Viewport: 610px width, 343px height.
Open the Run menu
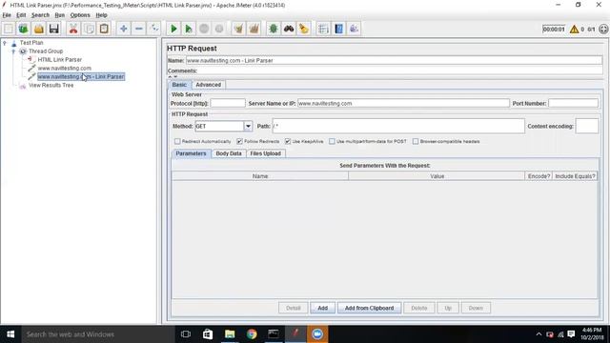(x=59, y=15)
